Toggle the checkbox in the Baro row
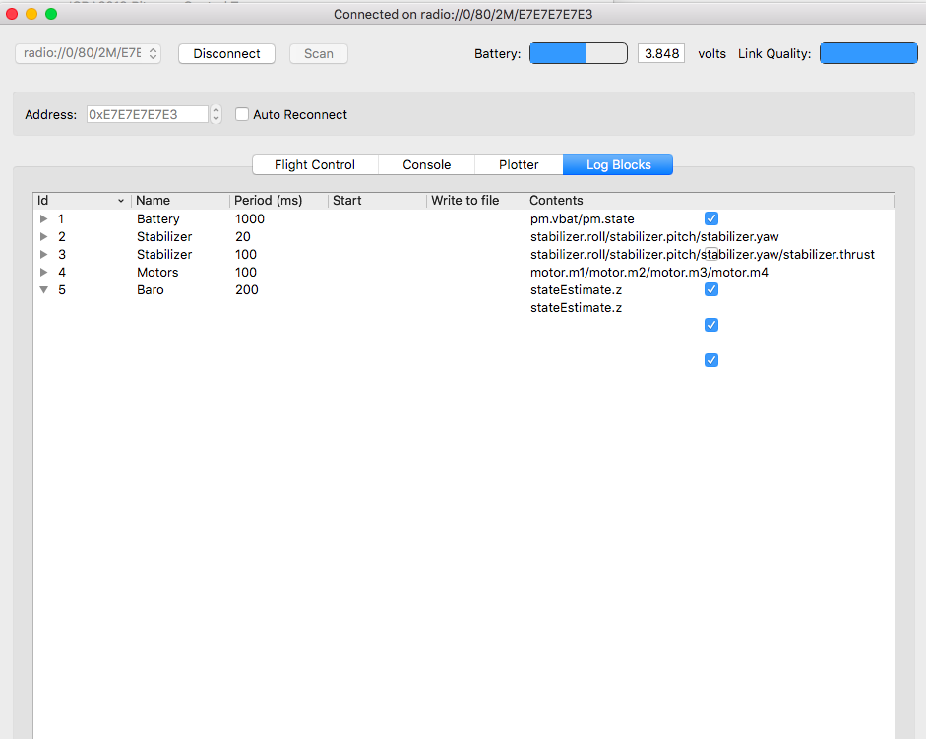 tap(711, 289)
